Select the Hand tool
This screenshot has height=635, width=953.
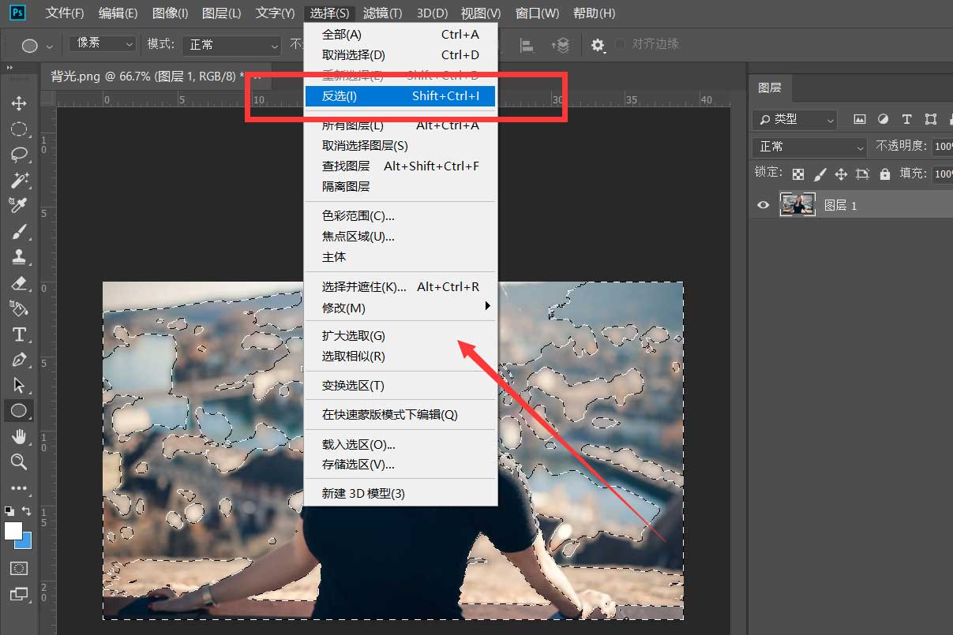(19, 437)
